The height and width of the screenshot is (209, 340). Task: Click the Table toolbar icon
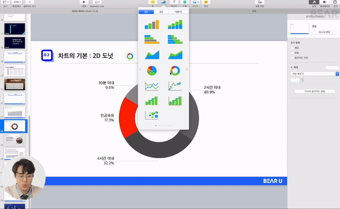coord(153,2)
